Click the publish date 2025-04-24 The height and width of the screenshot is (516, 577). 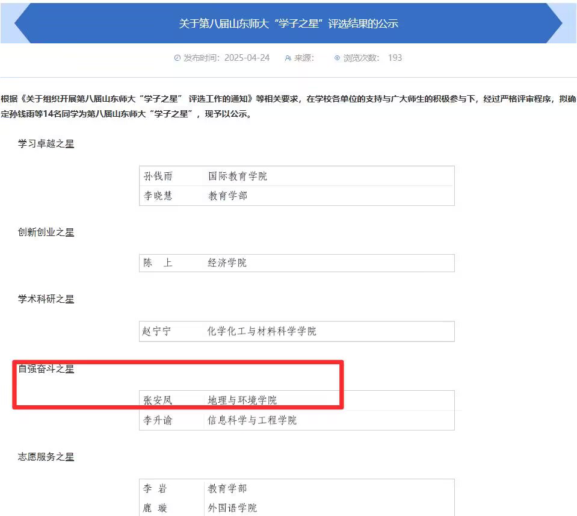[x=247, y=58]
